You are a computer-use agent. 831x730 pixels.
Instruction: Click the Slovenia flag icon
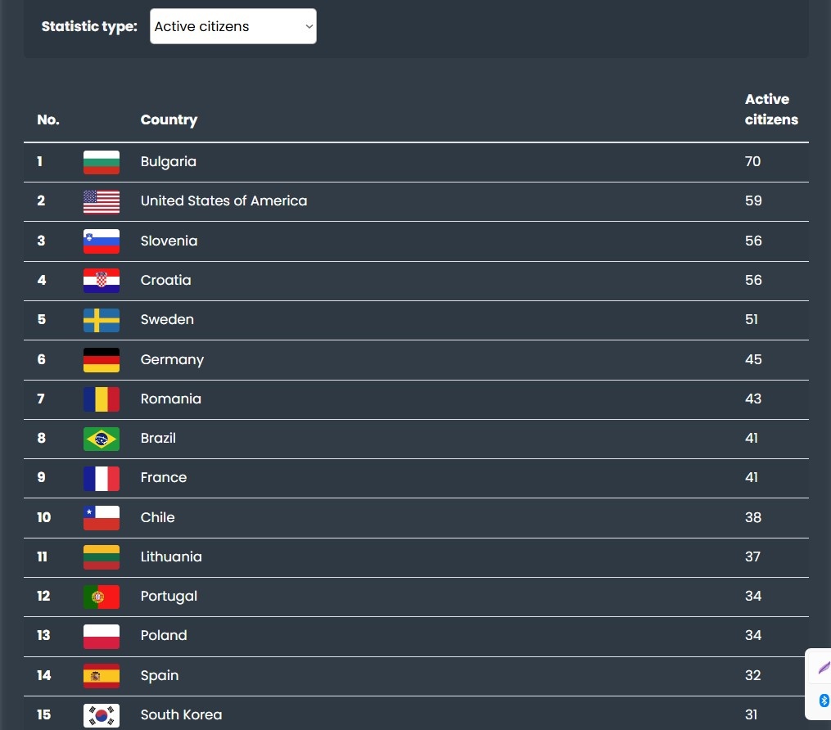pos(102,241)
